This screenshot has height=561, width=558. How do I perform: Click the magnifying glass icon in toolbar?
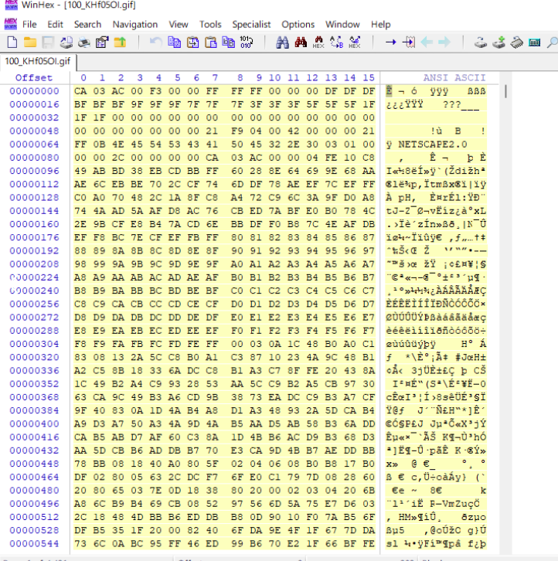pyautogui.click(x=552, y=42)
